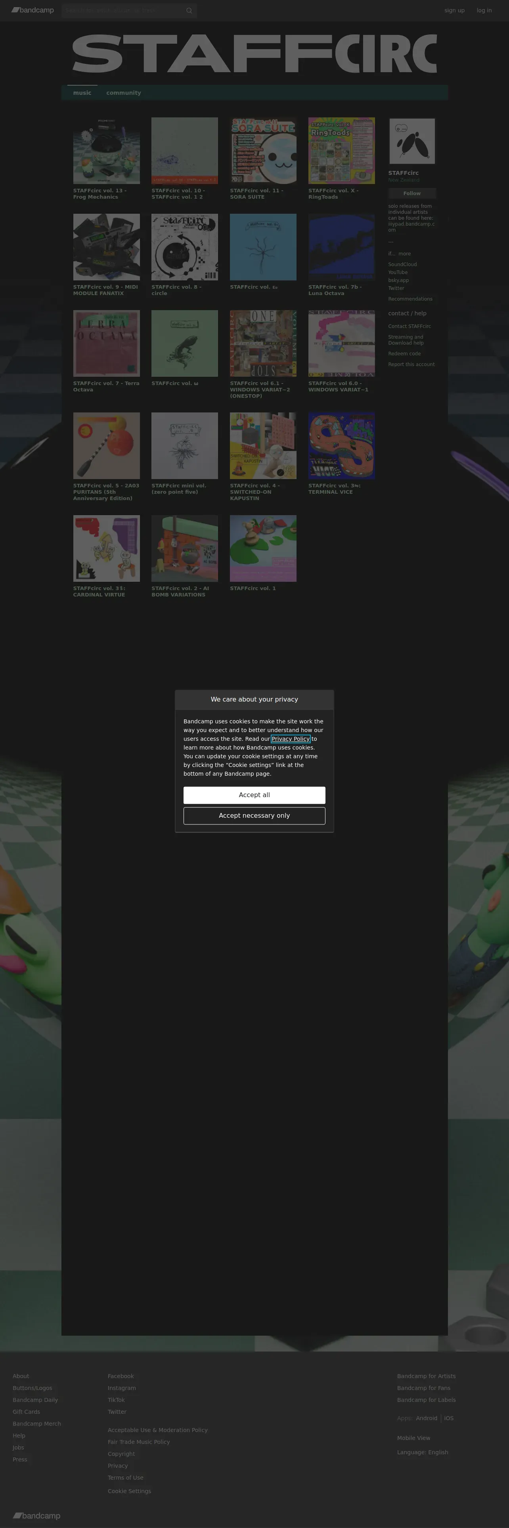Open the Luna Octava album cover

[x=342, y=247]
